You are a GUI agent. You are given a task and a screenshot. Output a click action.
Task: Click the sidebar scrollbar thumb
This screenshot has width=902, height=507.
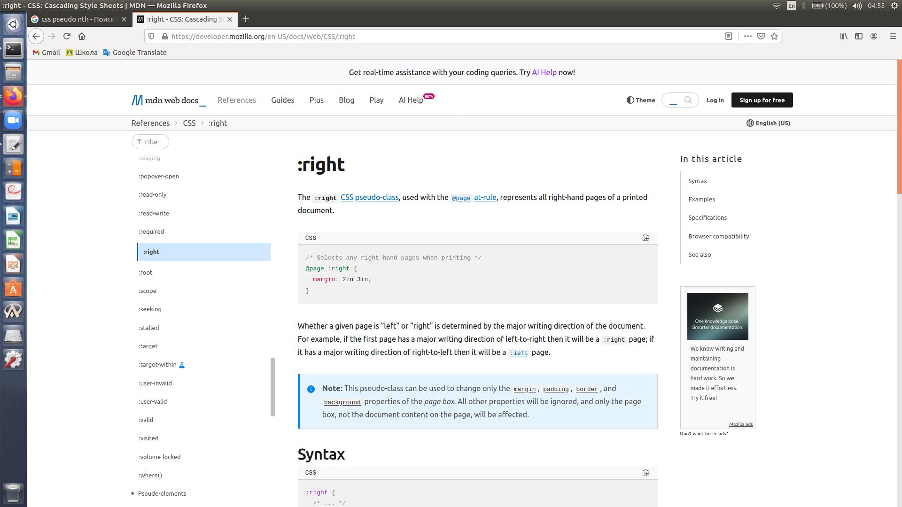(273, 387)
